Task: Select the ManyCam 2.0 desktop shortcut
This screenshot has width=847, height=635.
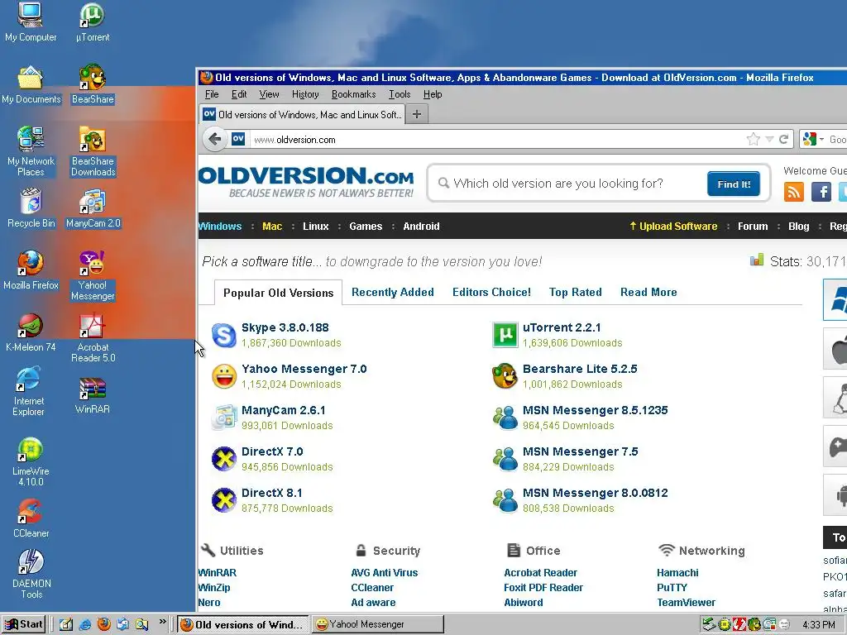Action: pos(93,208)
